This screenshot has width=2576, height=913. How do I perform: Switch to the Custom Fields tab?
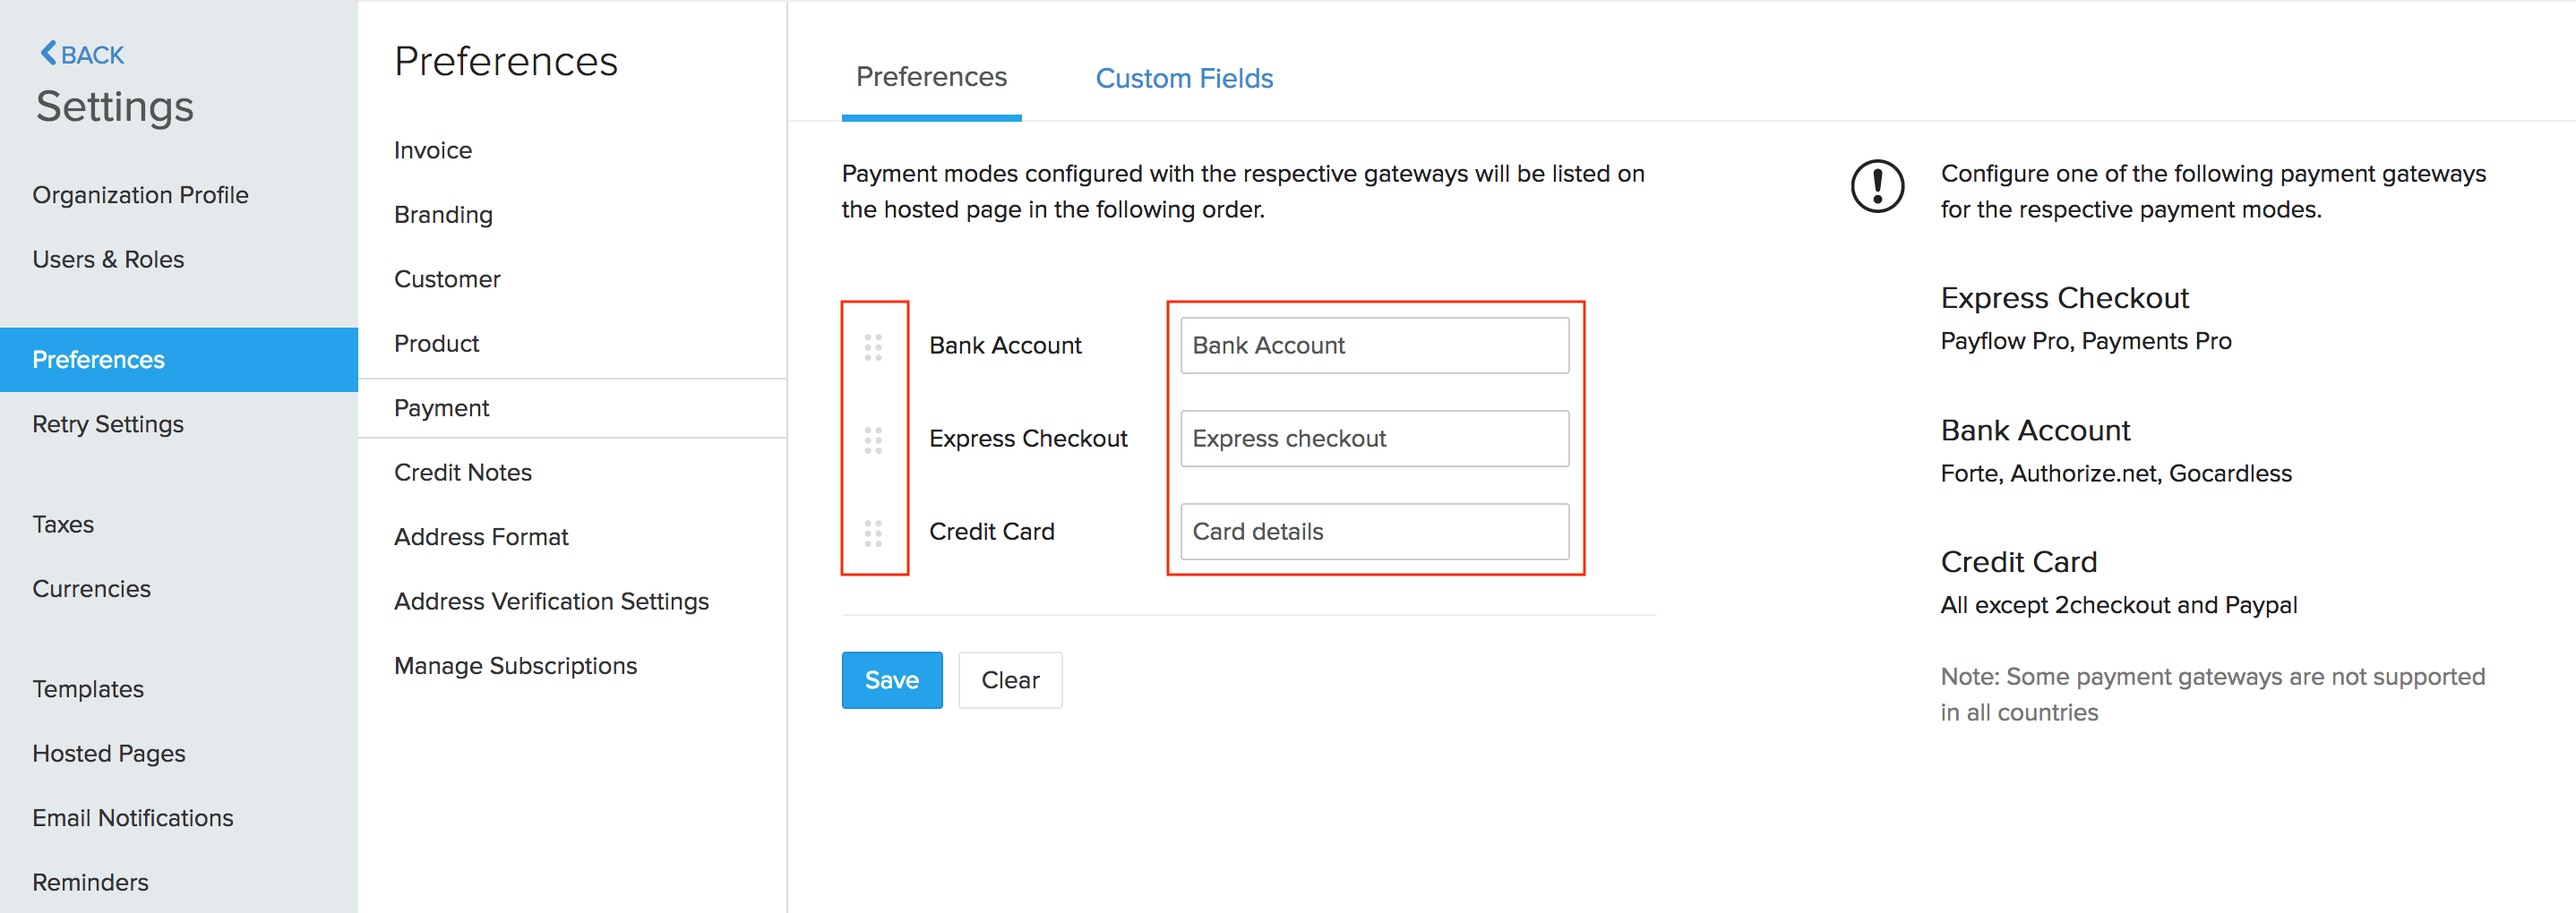(x=1184, y=78)
